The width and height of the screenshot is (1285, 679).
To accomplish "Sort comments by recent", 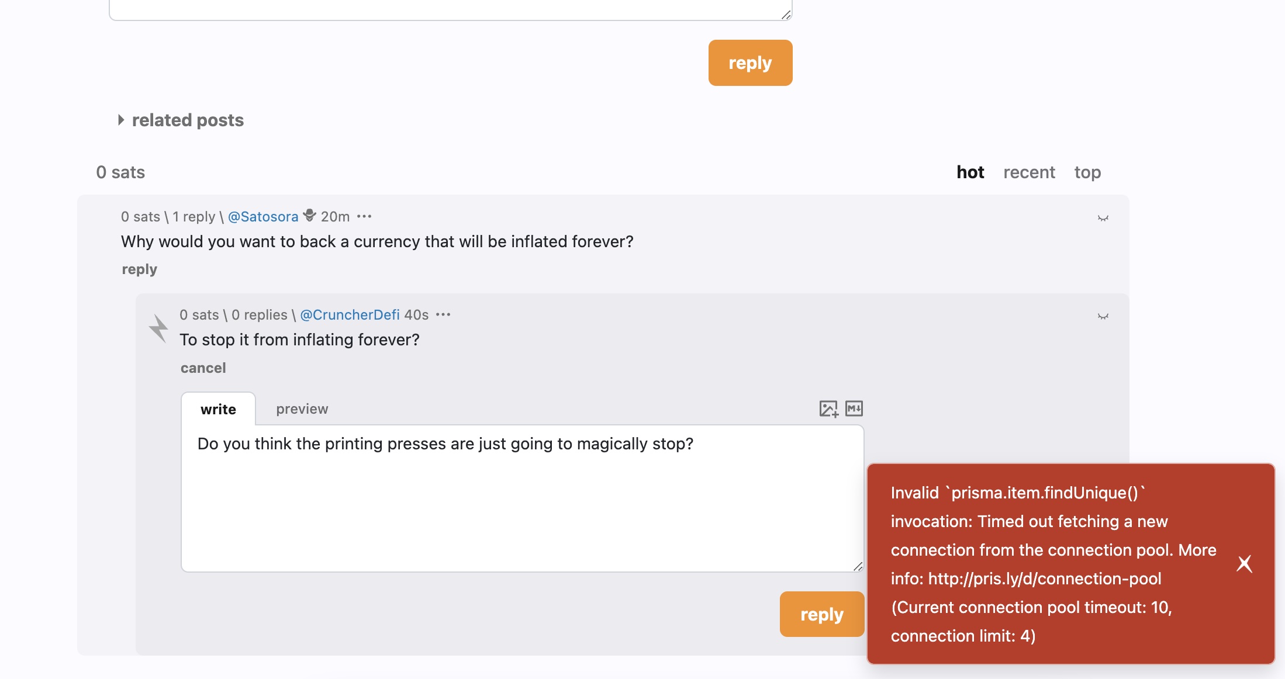I will (1029, 172).
